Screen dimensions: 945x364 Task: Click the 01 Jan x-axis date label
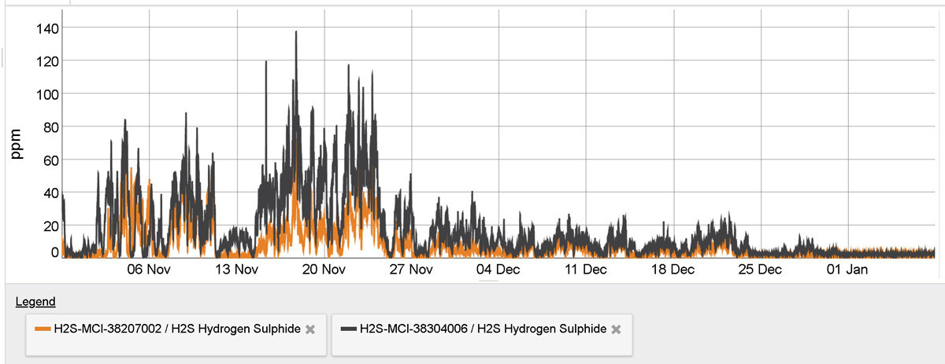coord(846,270)
